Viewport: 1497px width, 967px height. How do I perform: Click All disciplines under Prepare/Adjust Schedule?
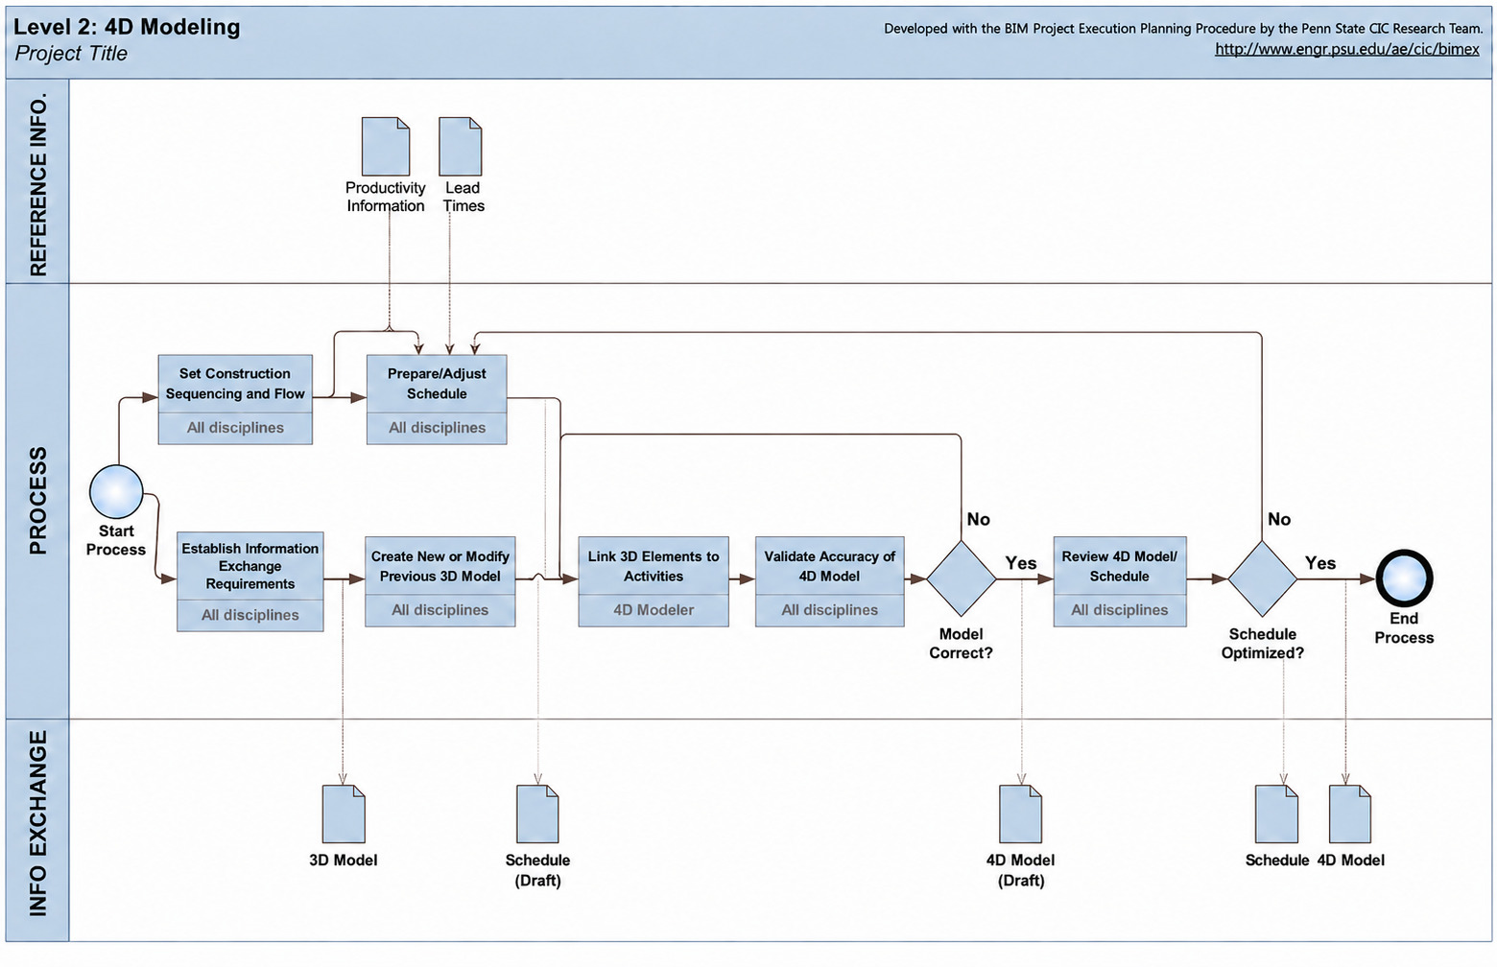pyautogui.click(x=437, y=428)
